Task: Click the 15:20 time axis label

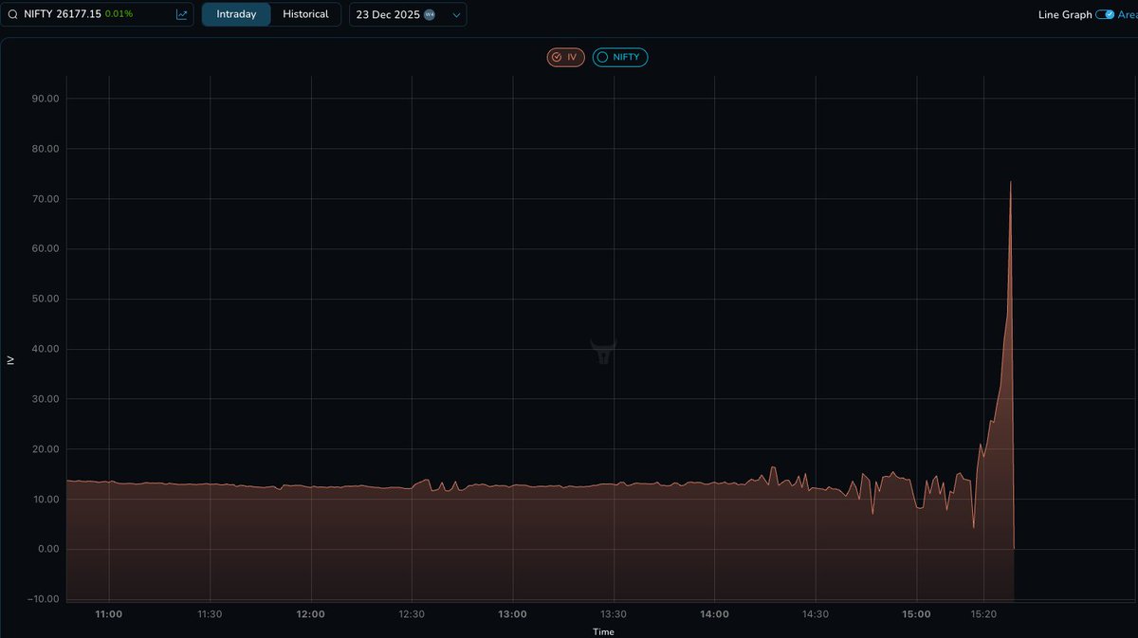Action: click(983, 614)
